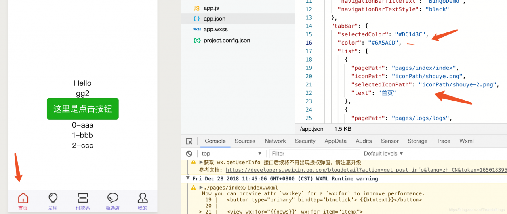507x214 pixels.
Task: Tap the 首页 home tab icon
Action: coord(23,198)
